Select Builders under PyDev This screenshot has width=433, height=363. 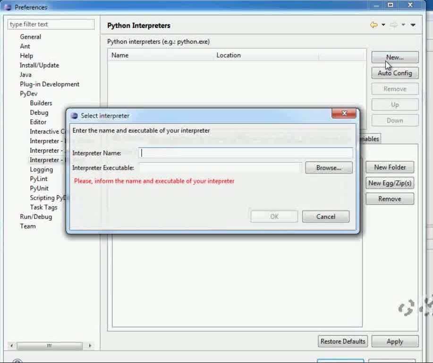tap(41, 103)
